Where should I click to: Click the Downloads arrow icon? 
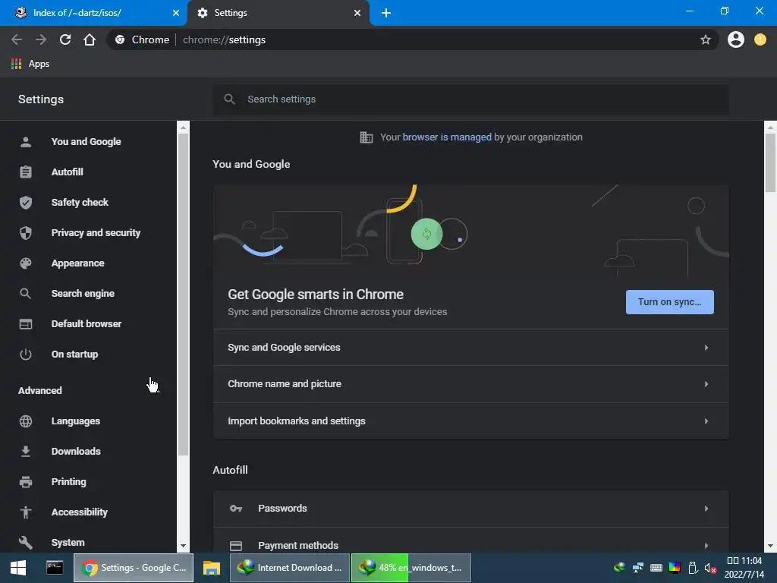tap(26, 451)
